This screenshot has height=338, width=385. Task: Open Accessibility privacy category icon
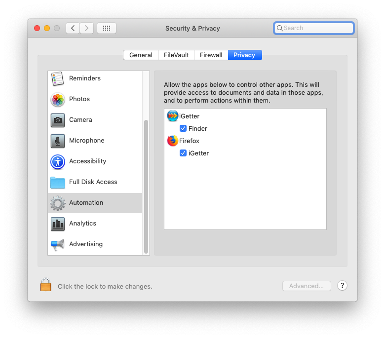[x=58, y=161]
